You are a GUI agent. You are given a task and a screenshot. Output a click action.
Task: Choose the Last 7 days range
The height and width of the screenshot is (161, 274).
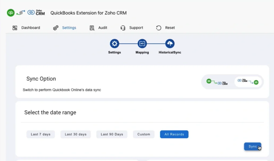[x=41, y=134]
